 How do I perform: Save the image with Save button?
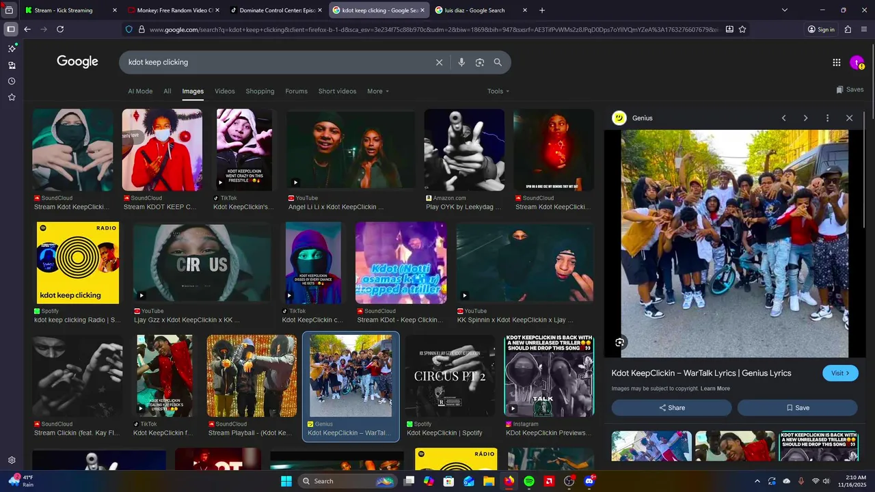(797, 408)
